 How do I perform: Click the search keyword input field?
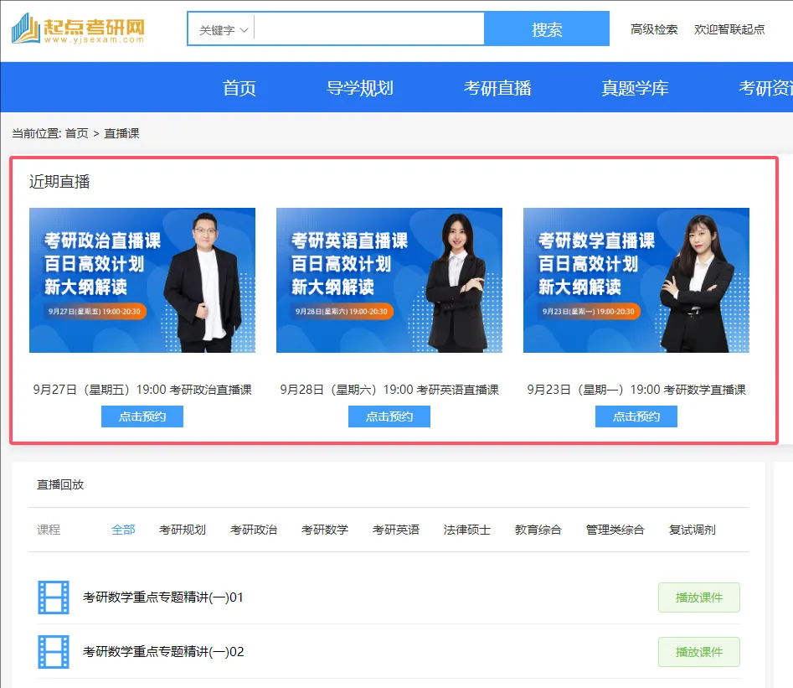click(368, 29)
